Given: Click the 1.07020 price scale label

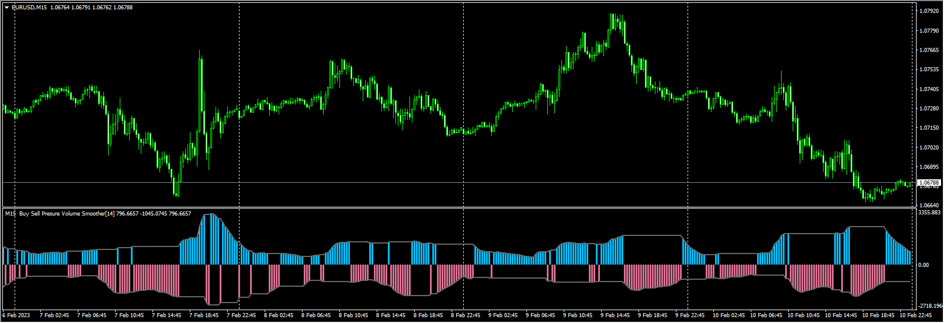Looking at the screenshot, I should point(929,148).
